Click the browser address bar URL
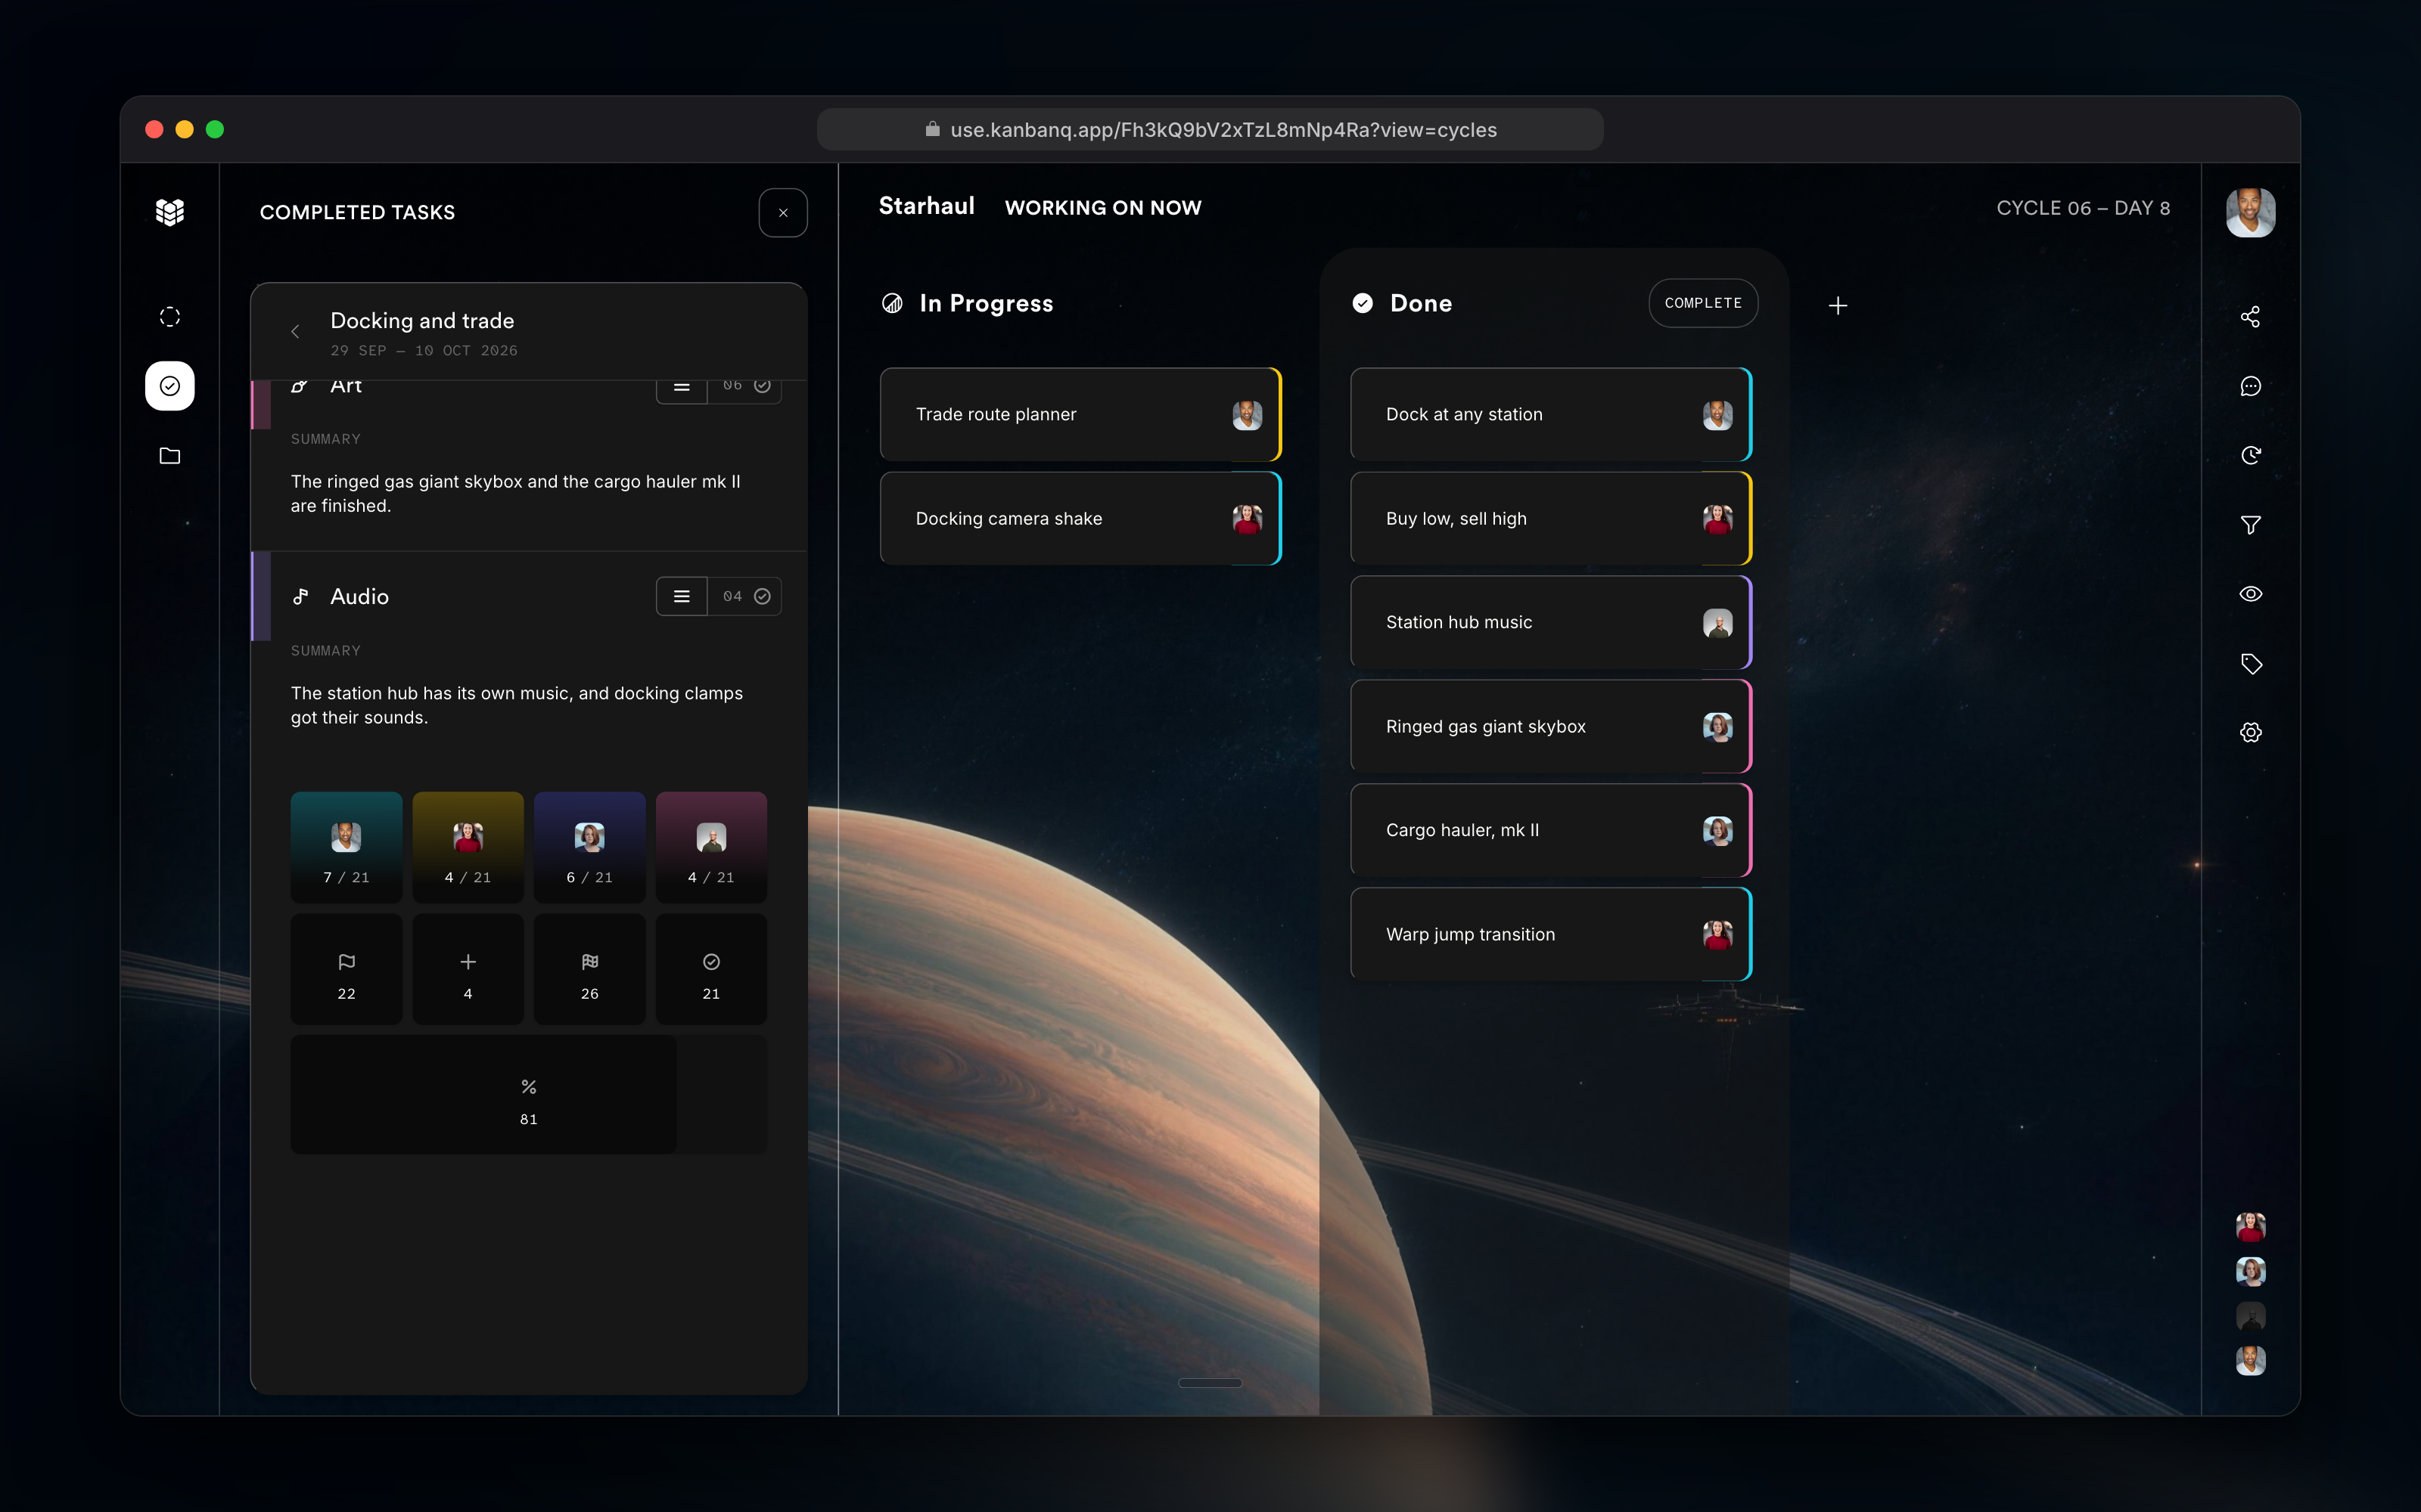The width and height of the screenshot is (2421, 1512). click(x=1210, y=130)
